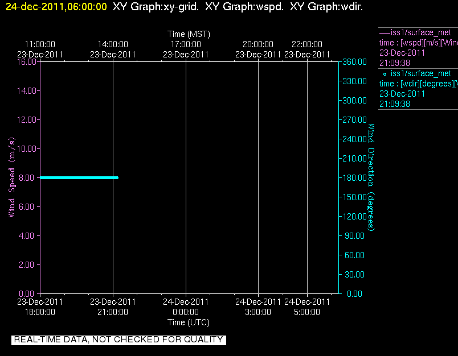Screen dimensions: 458x356
Task: Click the 21:00:00 UTC tick label
Action: click(113, 312)
